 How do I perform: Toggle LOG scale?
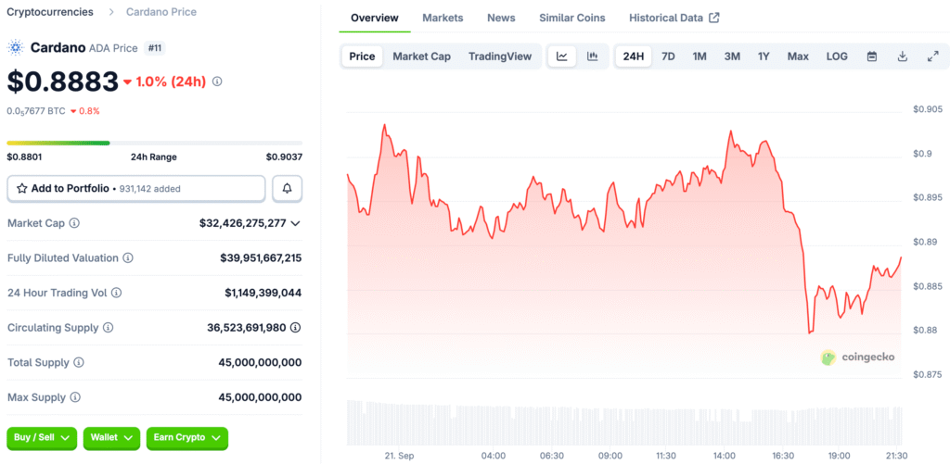(837, 56)
